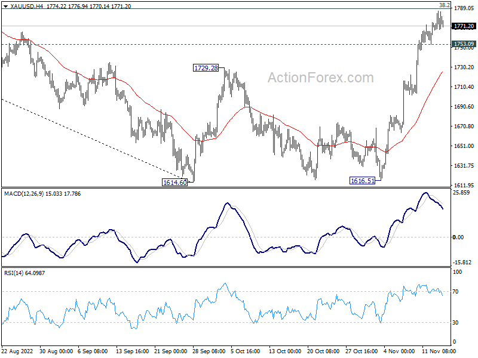Image resolution: width=478 pixels, height=358 pixels.
Task: Select the 11 Nov 08:00 time label
Action: click(x=439, y=351)
